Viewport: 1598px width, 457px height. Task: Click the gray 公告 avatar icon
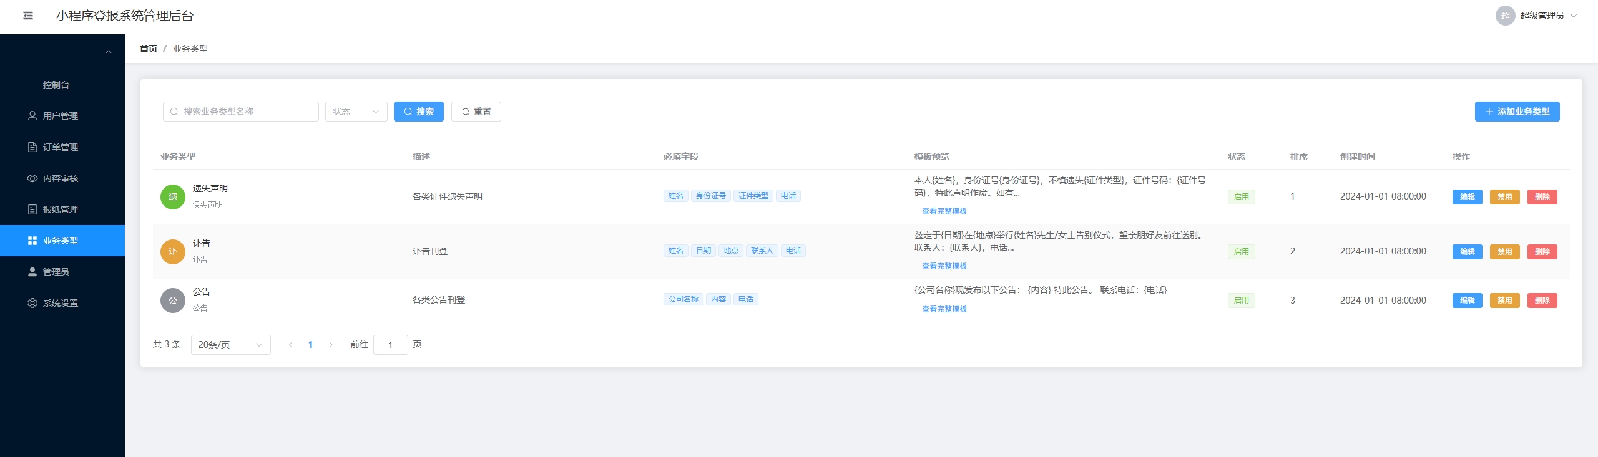(173, 301)
